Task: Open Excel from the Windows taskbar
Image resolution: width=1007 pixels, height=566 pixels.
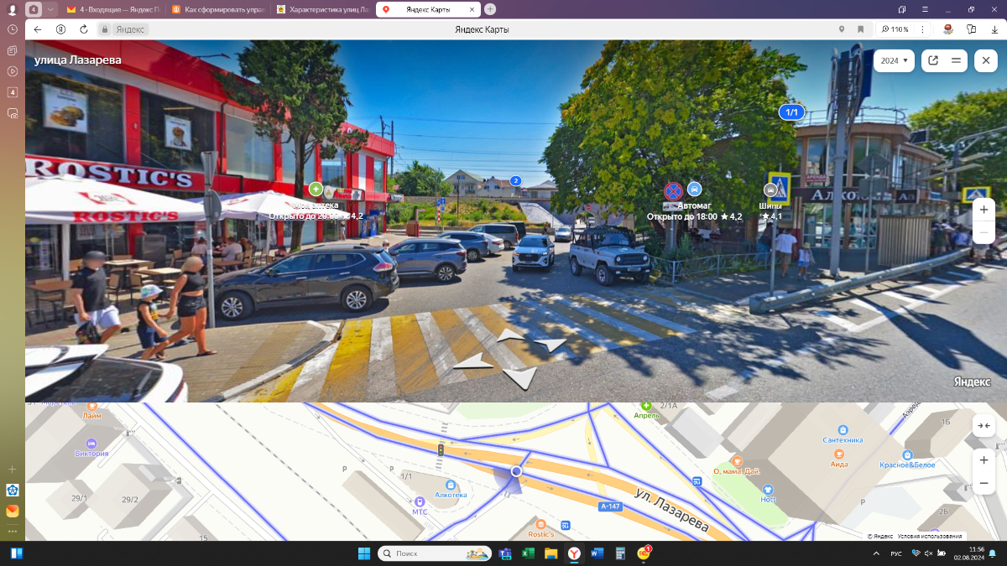Action: (529, 553)
